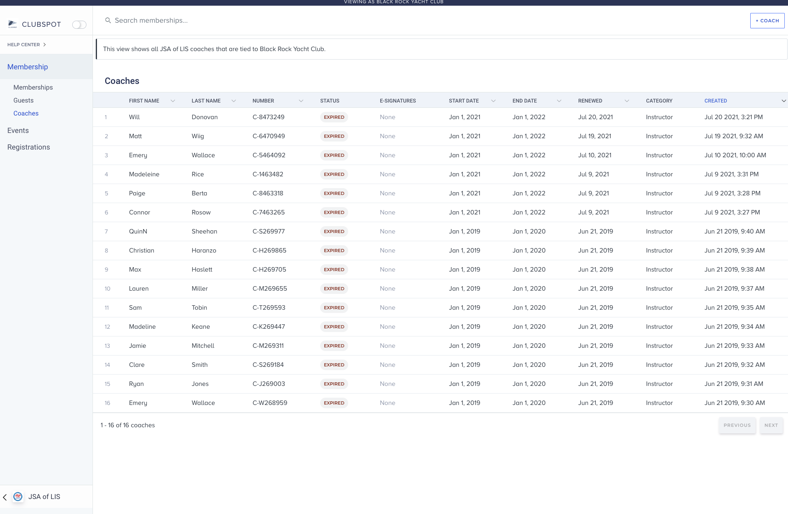Expand the First Name column sort dropdown

tap(173, 101)
